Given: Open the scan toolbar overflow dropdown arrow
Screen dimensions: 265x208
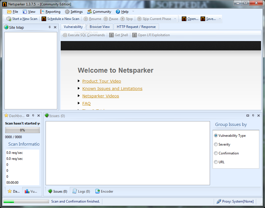Looking at the screenshot, I should 175,19.
